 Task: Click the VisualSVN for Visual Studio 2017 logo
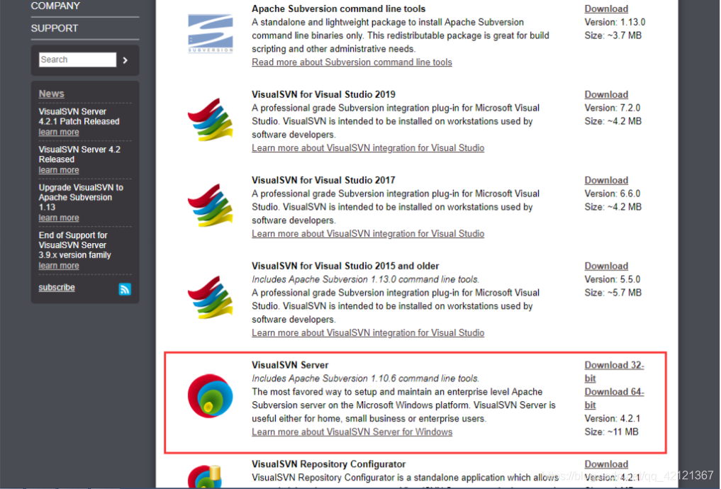pos(210,205)
